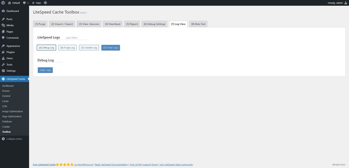Open the Default site home icon

coord(9,3)
